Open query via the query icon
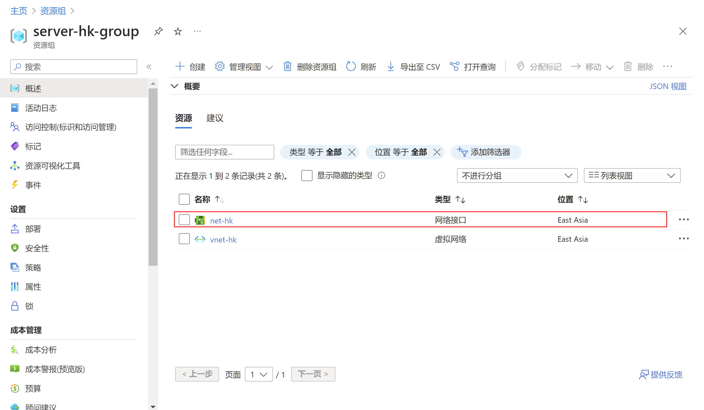Screen dimensions: 704x410 click(x=454, y=67)
